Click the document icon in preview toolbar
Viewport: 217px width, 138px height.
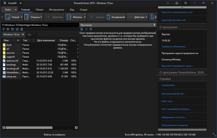pos(82,29)
